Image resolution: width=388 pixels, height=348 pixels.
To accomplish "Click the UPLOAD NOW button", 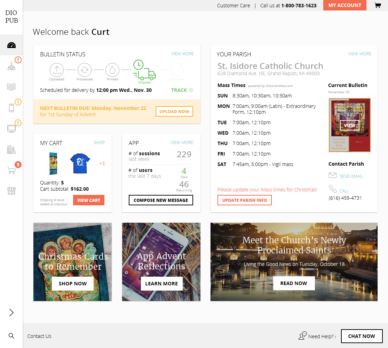I will pos(174,111).
